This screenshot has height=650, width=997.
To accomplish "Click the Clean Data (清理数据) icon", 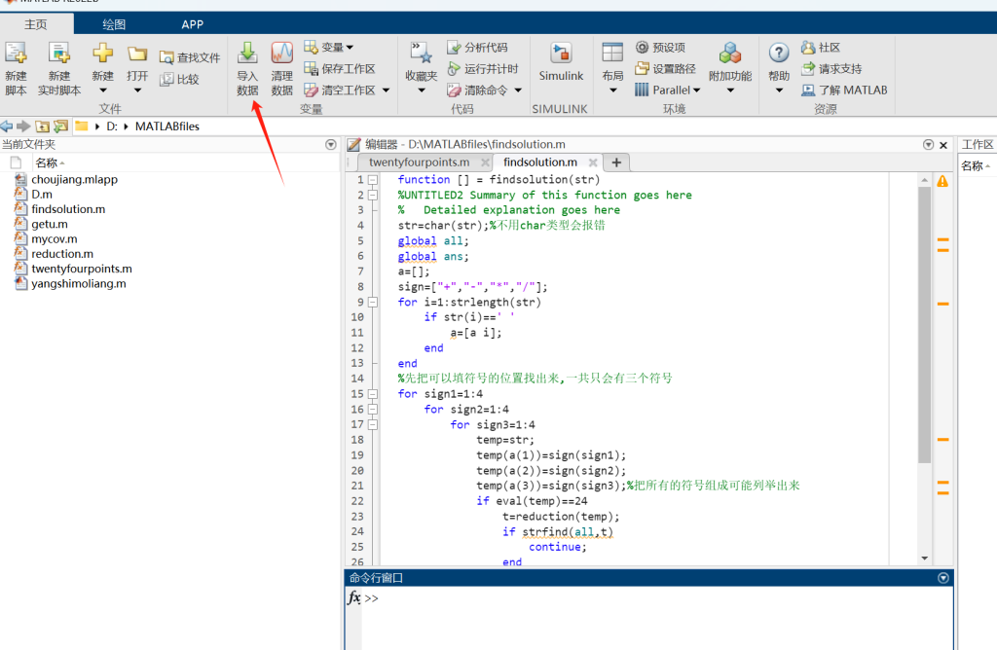I will [x=281, y=54].
